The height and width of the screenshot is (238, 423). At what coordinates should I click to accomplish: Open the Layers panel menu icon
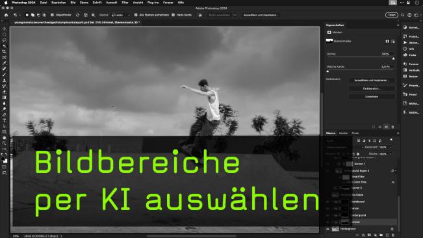tap(398, 133)
